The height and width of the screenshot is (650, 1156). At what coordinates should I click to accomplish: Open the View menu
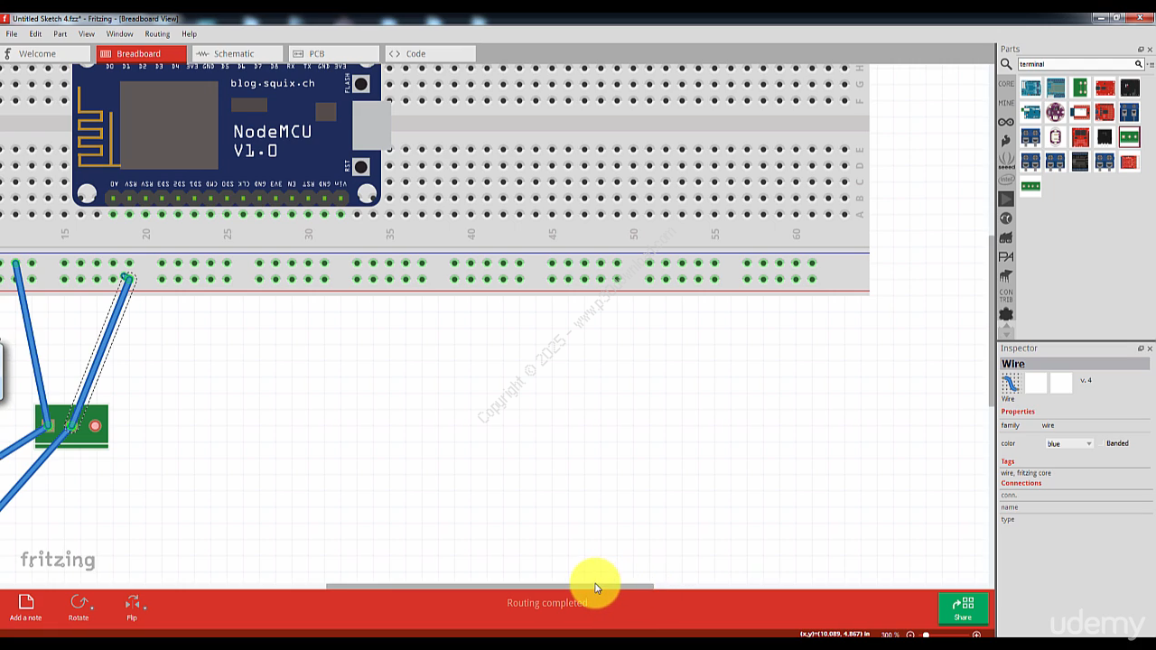[x=87, y=34]
